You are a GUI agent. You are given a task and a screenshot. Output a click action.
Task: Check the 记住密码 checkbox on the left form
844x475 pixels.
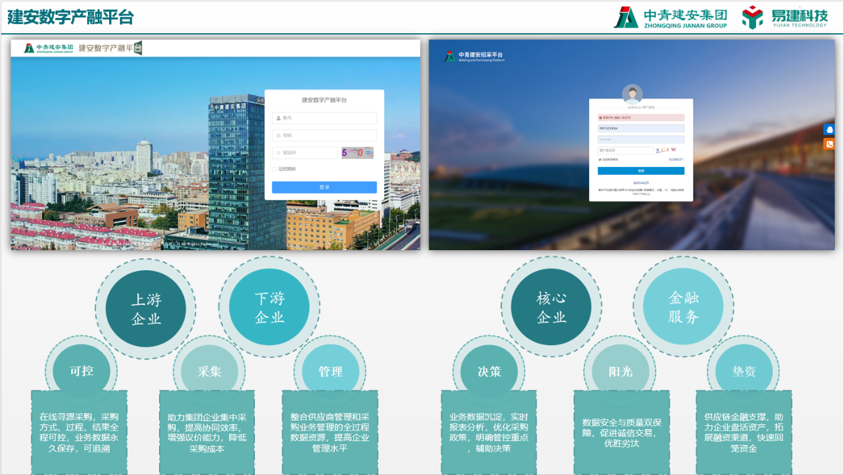click(274, 169)
